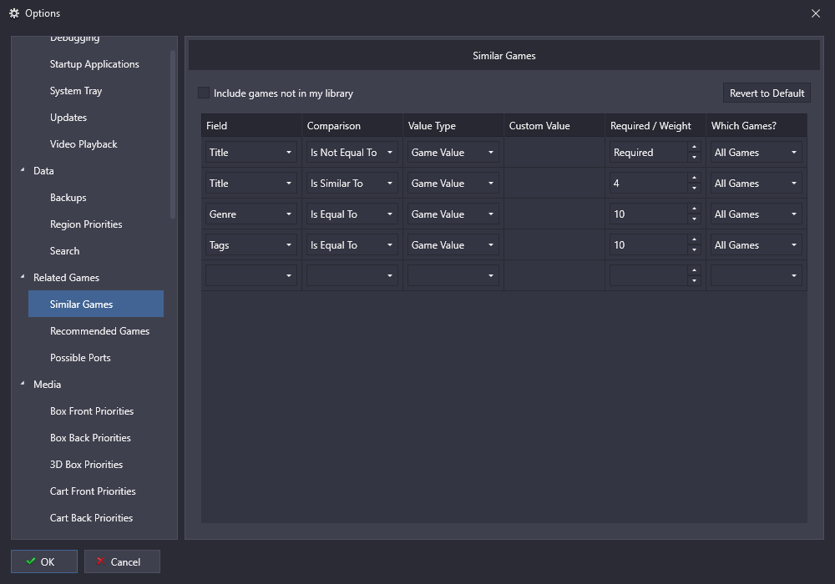Click the sidebar vertical scrollbar
835x584 pixels.
(x=173, y=134)
